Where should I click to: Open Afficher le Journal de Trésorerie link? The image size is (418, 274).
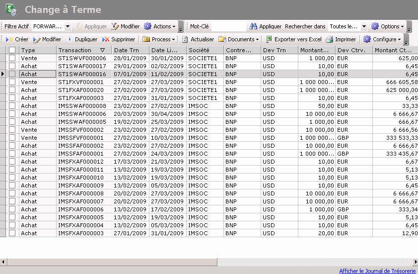[377, 271]
